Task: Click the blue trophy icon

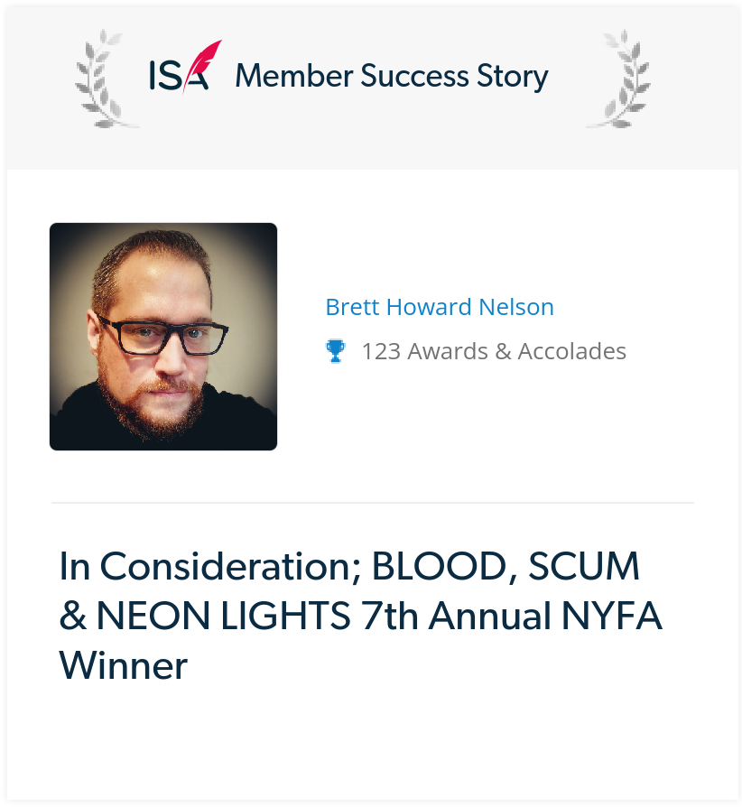Action: [336, 351]
